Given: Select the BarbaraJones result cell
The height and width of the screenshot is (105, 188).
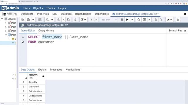Looking at the screenshot, I should tap(36, 100).
